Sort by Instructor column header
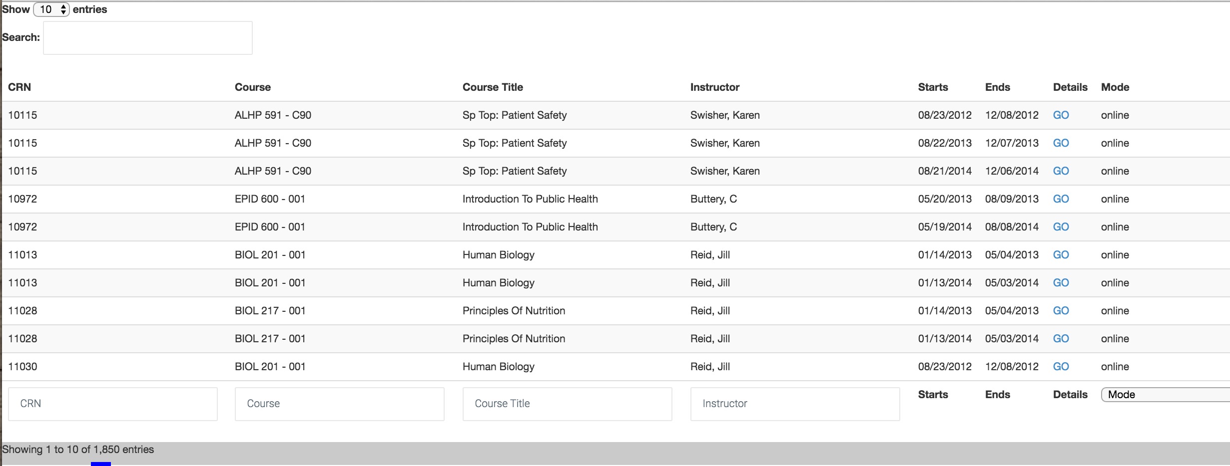The height and width of the screenshot is (466, 1230). coord(714,87)
